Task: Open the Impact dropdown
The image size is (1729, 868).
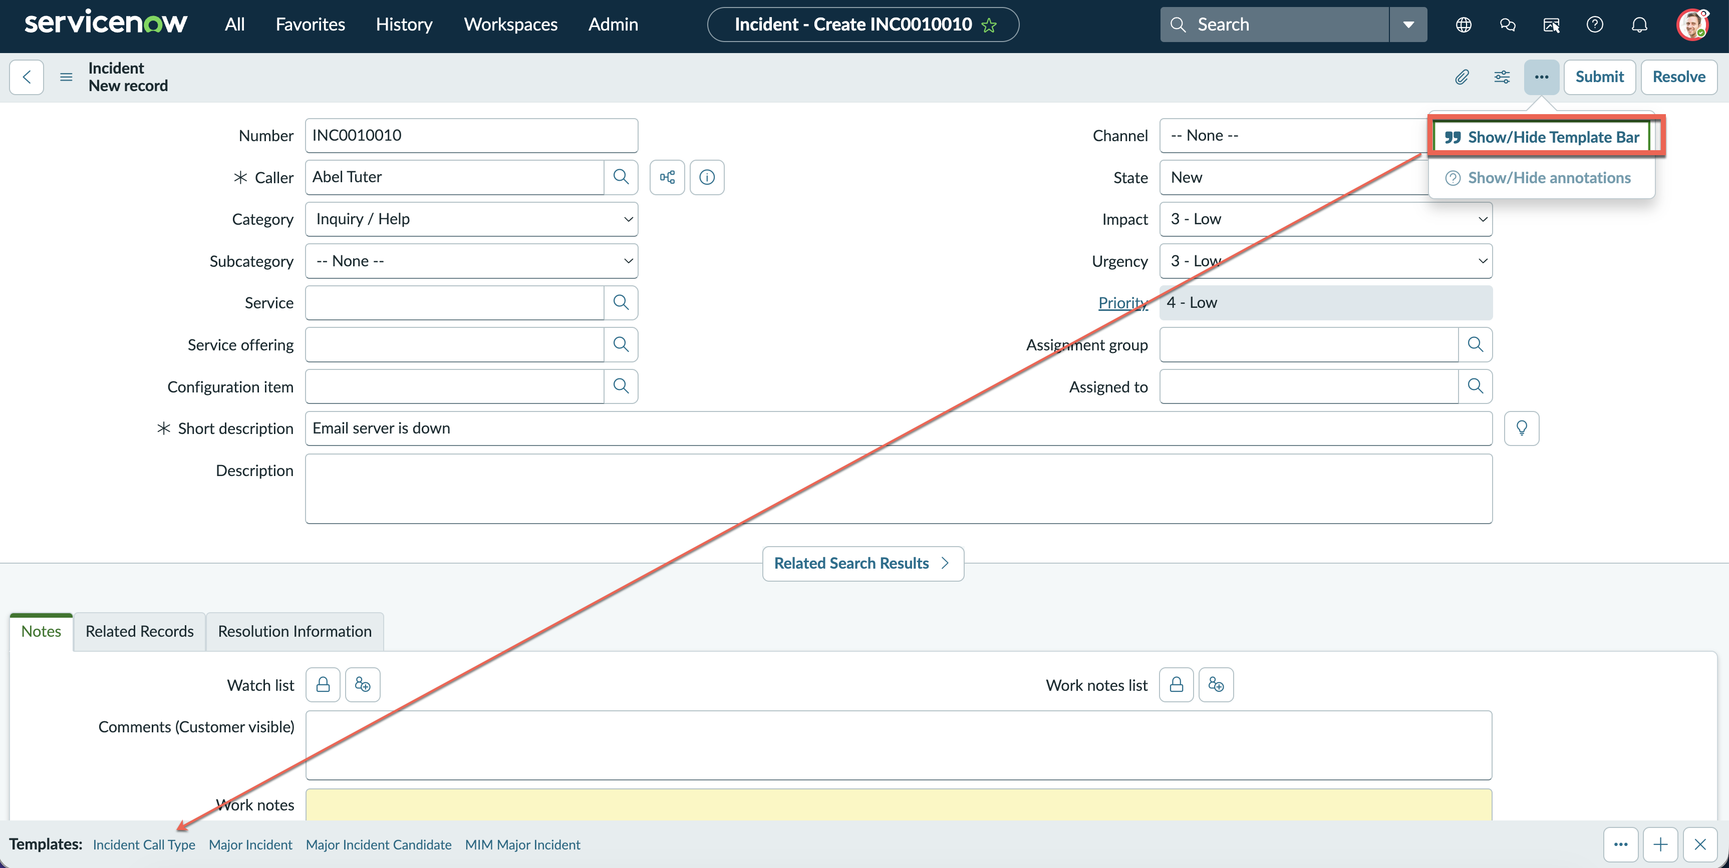Action: 1326,219
